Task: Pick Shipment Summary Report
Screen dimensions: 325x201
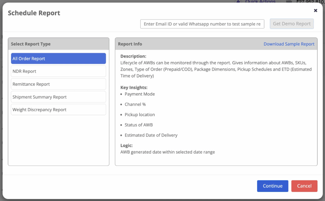Action: tap(58, 97)
